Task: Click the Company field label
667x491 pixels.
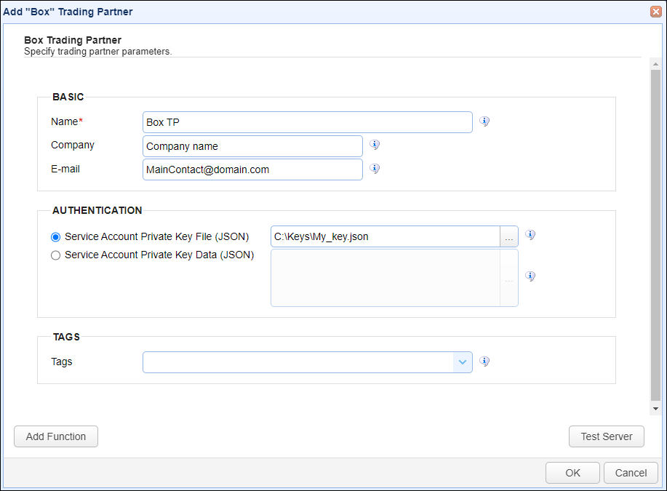Action: [73, 145]
